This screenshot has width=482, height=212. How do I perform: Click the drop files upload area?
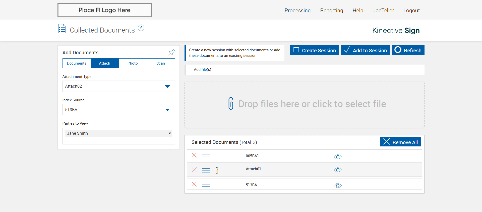pos(304,105)
